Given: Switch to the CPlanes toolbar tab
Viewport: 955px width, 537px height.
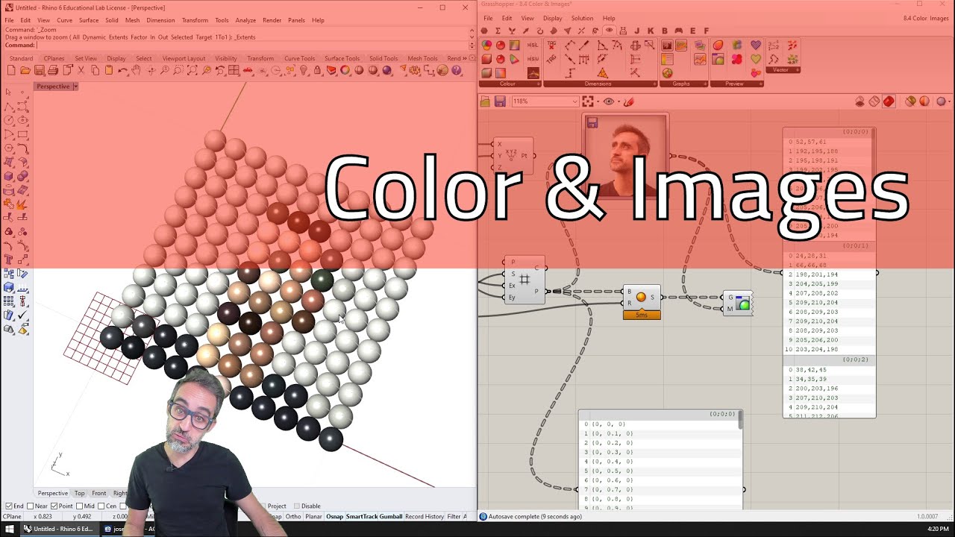Looking at the screenshot, I should 54,58.
